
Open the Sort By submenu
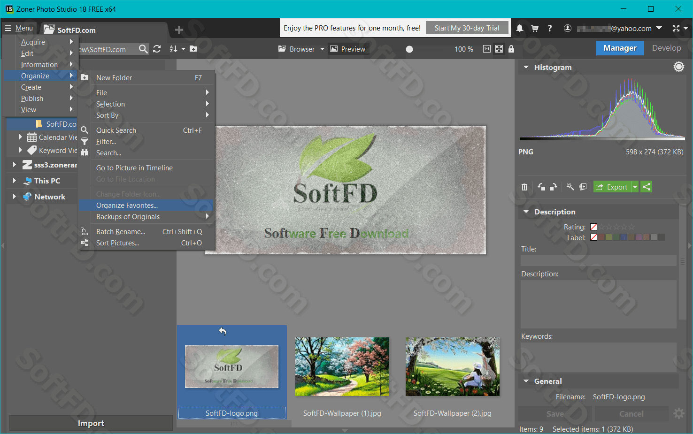[146, 115]
